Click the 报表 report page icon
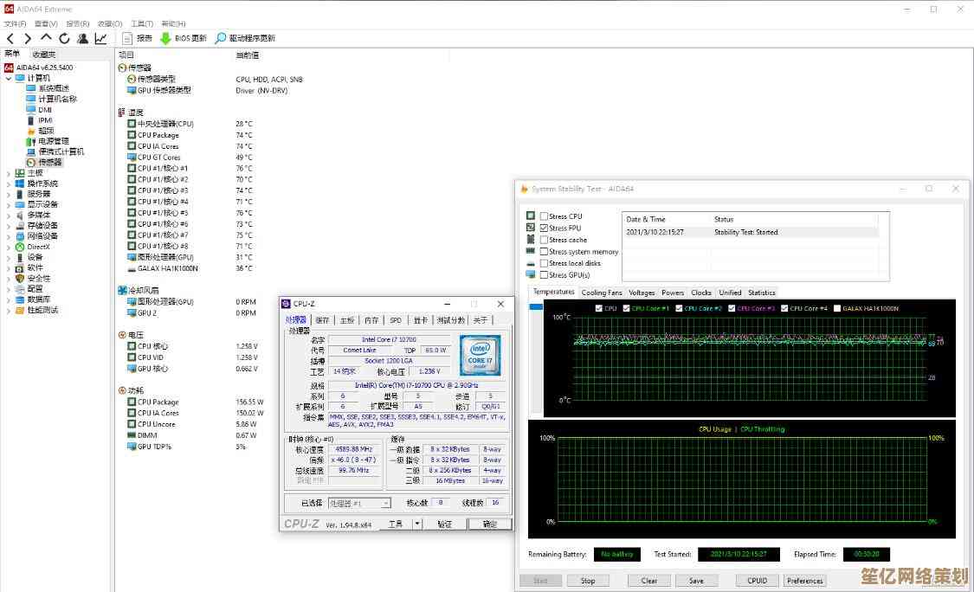 pyautogui.click(x=127, y=38)
